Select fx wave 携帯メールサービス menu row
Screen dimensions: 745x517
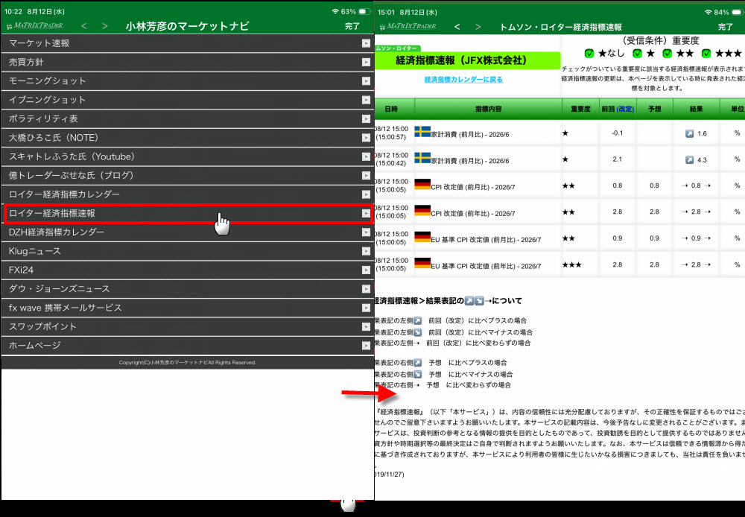click(x=187, y=308)
